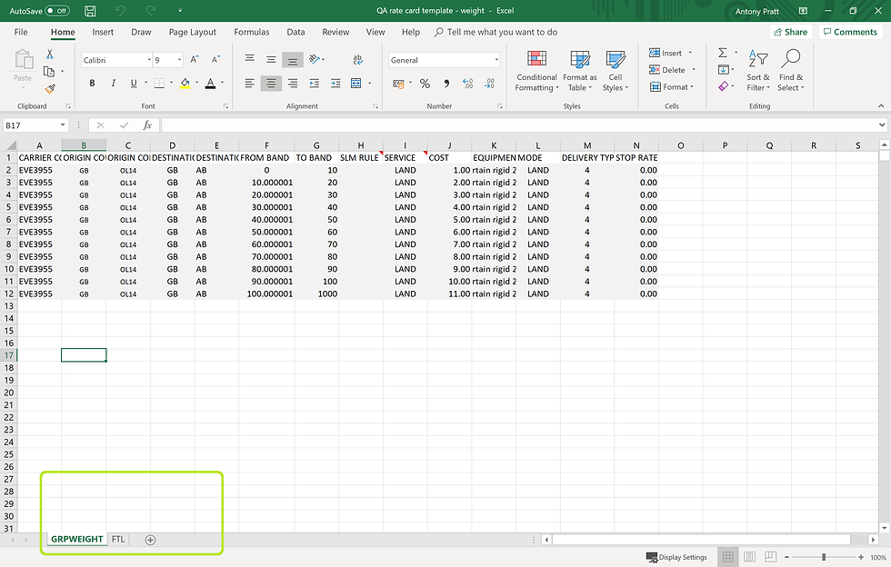
Task: Select the Format Painter brush
Action: (50, 89)
